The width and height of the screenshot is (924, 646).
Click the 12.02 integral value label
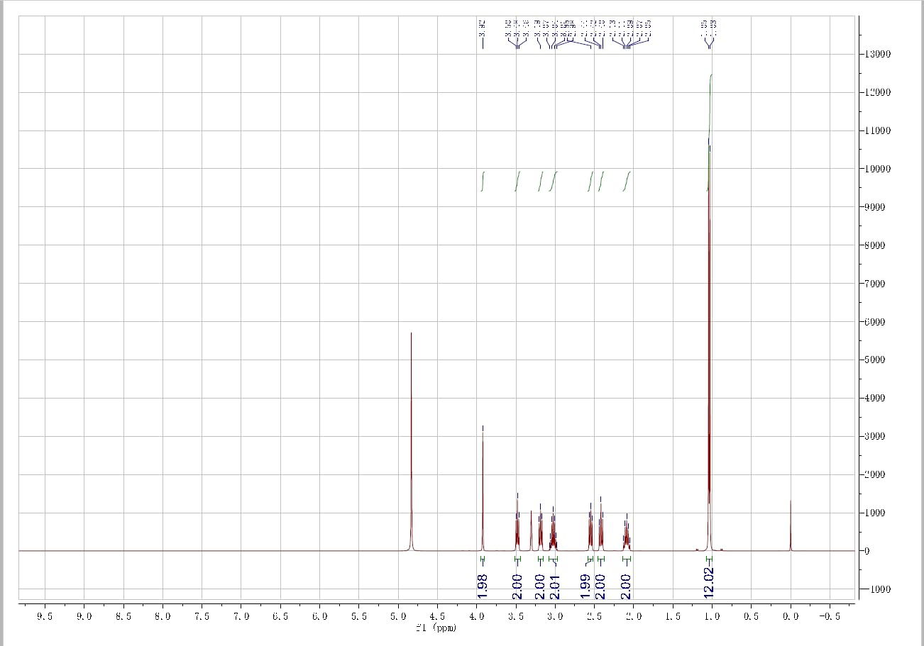[709, 583]
